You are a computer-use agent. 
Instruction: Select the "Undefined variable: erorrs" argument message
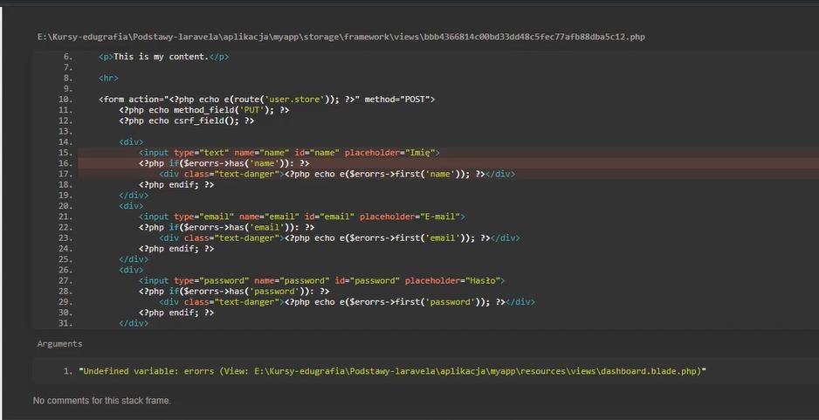click(392, 371)
